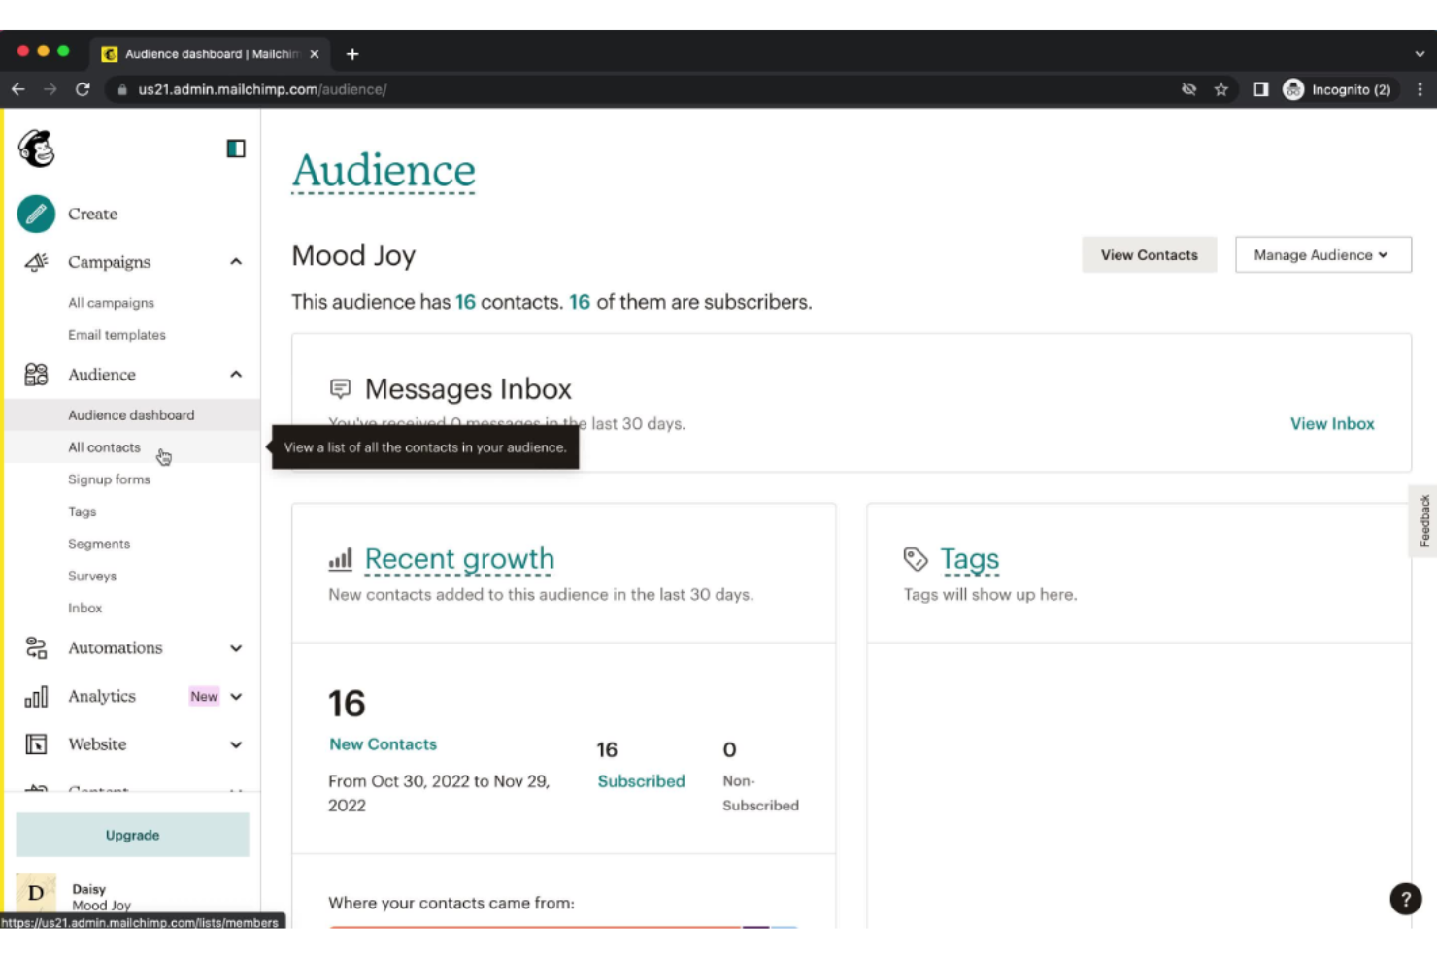Viewport: 1437px width, 958px height.
Task: Click the Daisy account avatar
Action: [x=36, y=892]
